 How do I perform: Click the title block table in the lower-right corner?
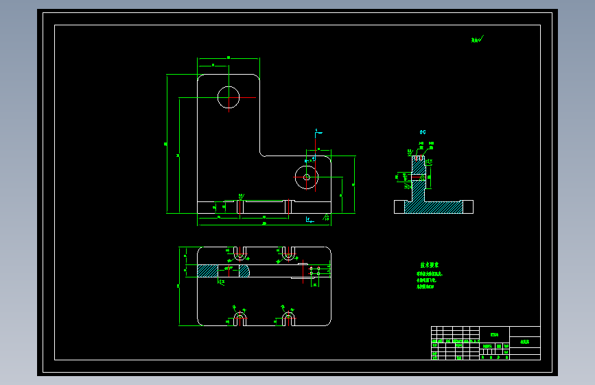[486, 343]
